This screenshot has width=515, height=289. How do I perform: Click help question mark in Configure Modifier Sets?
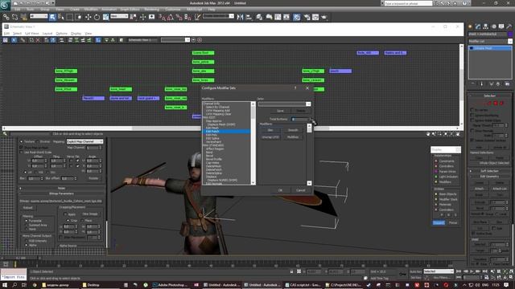(x=295, y=88)
